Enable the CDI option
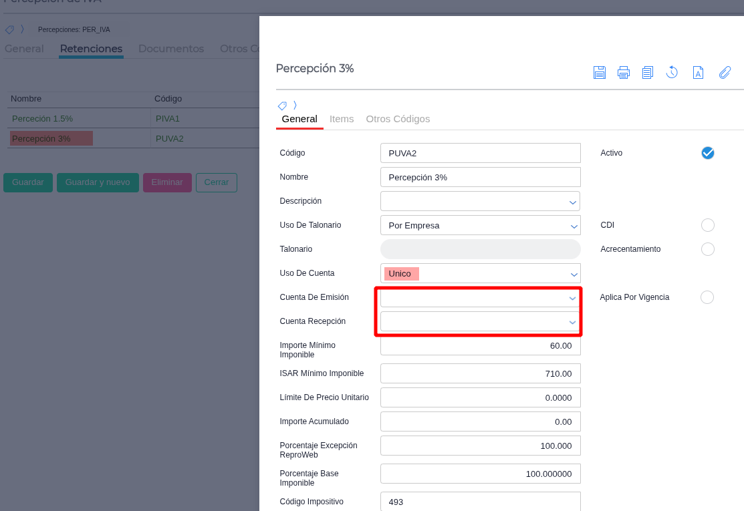This screenshot has height=511, width=744. click(x=707, y=225)
